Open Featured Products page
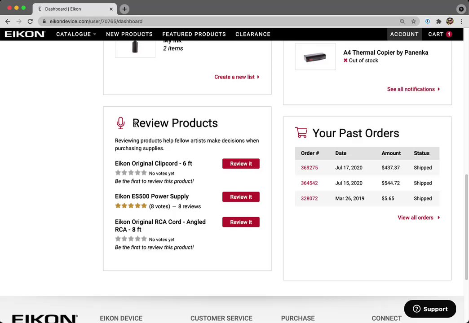The width and height of the screenshot is (469, 323). [194, 34]
